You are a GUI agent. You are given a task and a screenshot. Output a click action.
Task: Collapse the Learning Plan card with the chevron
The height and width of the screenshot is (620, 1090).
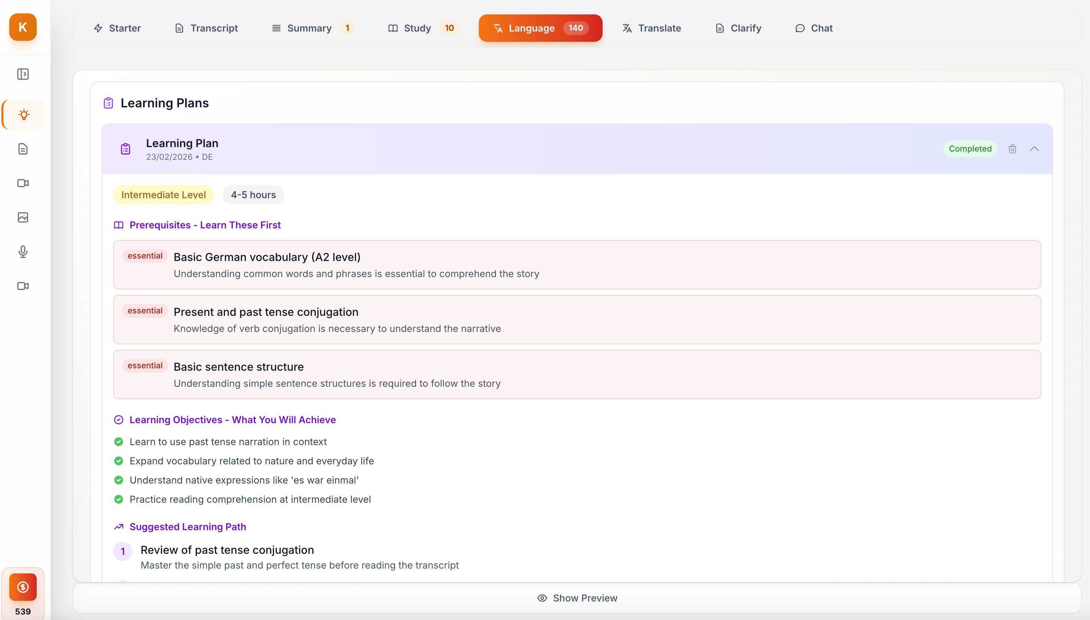tap(1035, 148)
